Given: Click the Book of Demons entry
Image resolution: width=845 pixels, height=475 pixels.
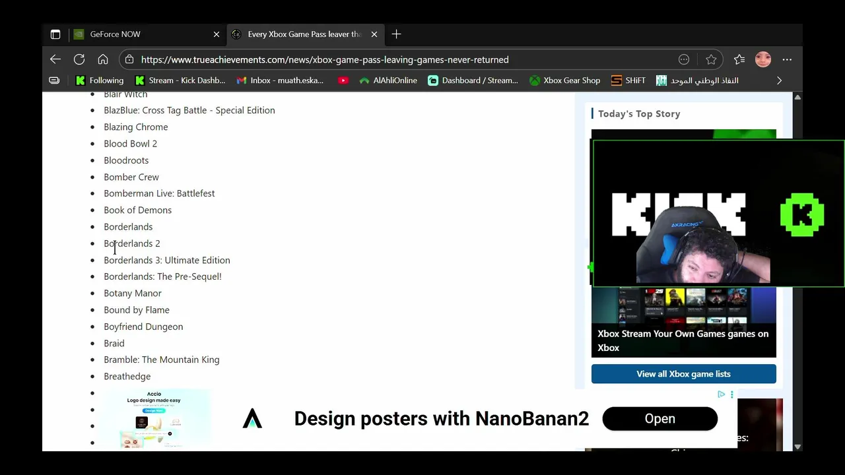Looking at the screenshot, I should click(x=138, y=210).
